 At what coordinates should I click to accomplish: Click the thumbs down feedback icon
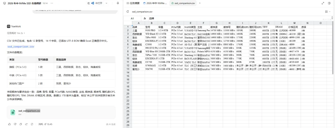[x=15, y=124]
